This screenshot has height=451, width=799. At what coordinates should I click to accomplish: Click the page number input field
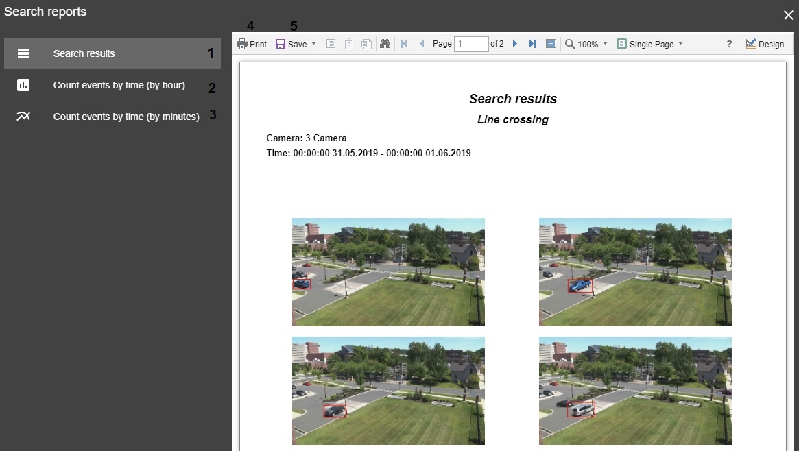click(470, 44)
